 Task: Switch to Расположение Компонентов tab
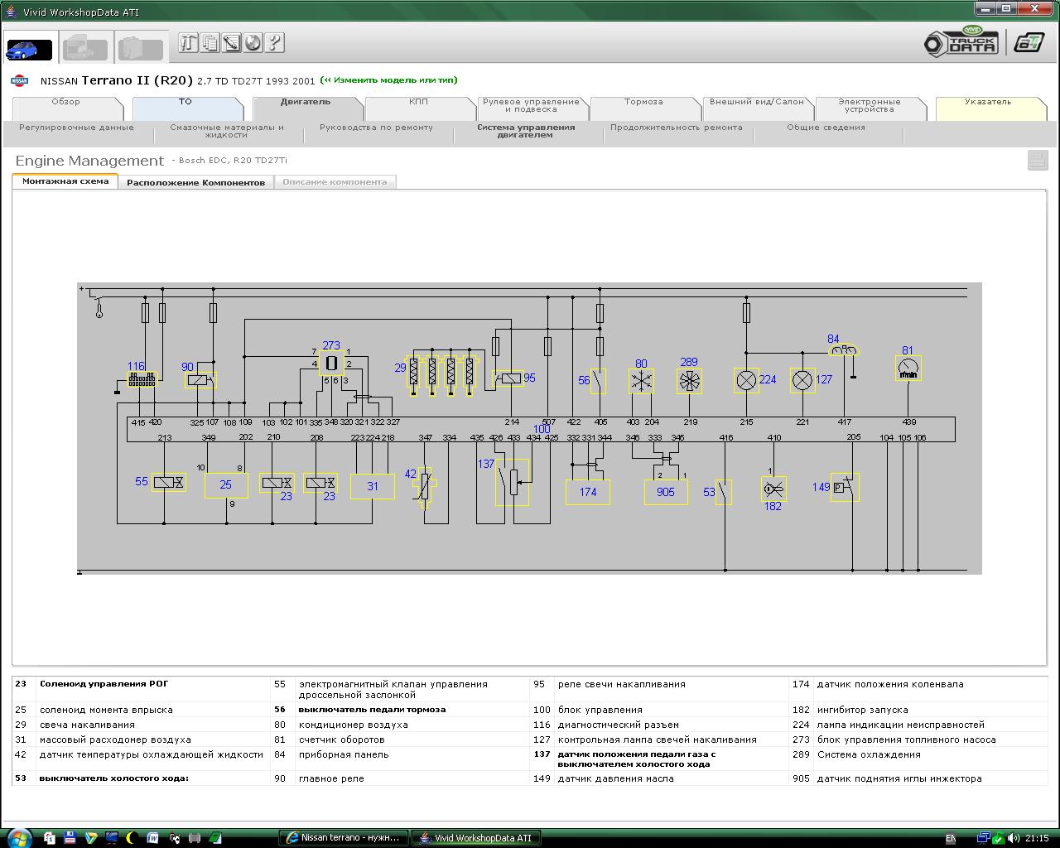click(x=196, y=182)
